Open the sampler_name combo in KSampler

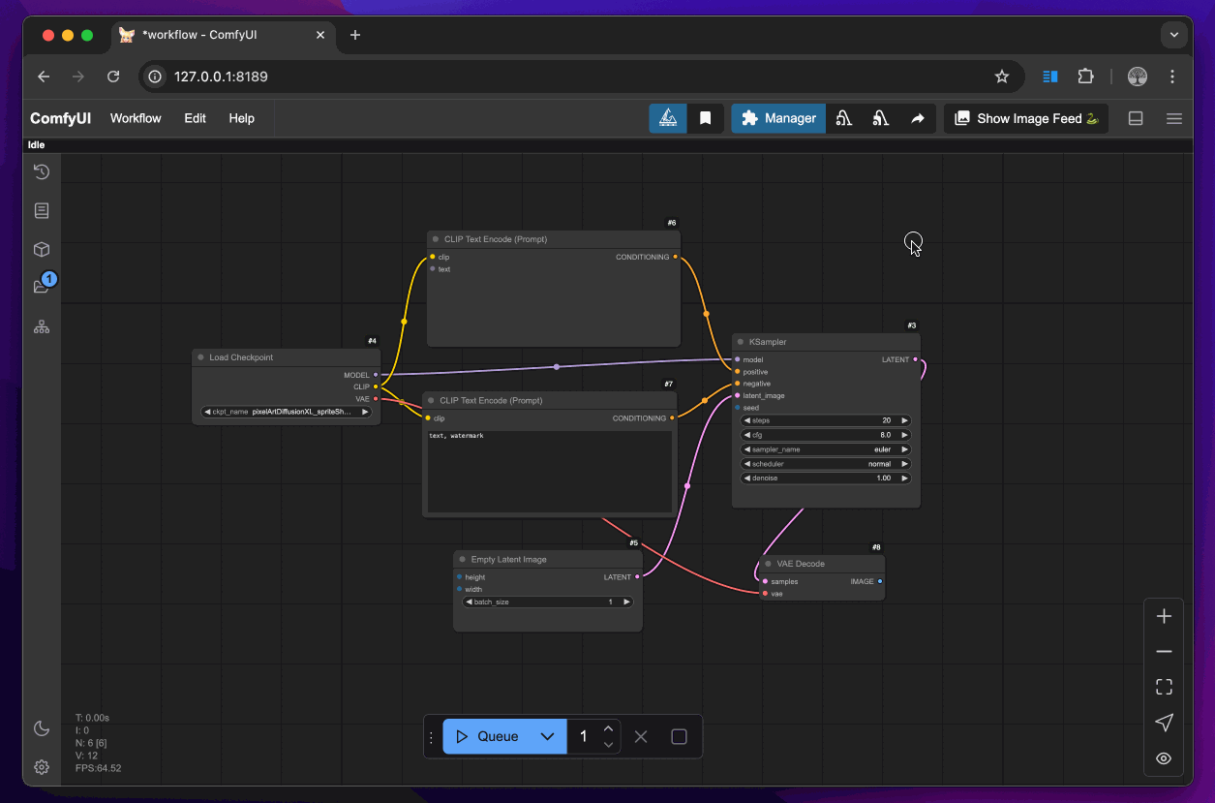coord(826,449)
